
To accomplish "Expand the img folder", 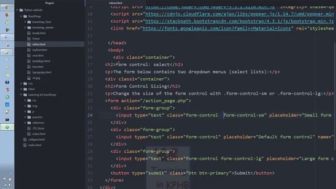I will 25,106.
